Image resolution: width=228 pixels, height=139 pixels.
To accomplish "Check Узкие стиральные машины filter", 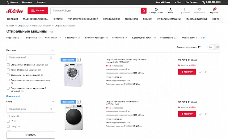I will coord(8,70).
